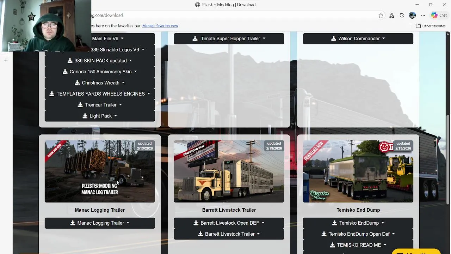Viewport: 451px width, 254px height.
Task: Expand 389 SKIN PACK updated dropdown
Action: pos(100,61)
